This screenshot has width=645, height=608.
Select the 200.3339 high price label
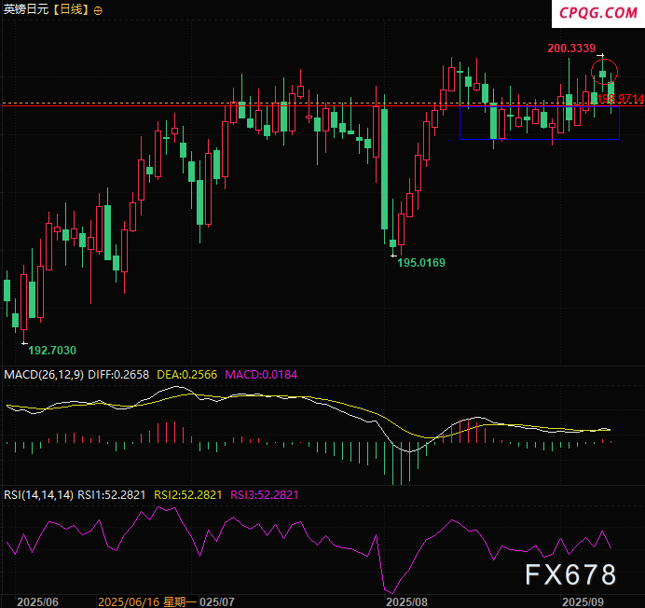[572, 48]
